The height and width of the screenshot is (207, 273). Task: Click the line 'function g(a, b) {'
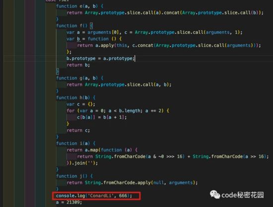point(80,78)
